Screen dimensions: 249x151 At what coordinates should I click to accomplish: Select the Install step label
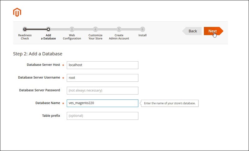click(142, 35)
